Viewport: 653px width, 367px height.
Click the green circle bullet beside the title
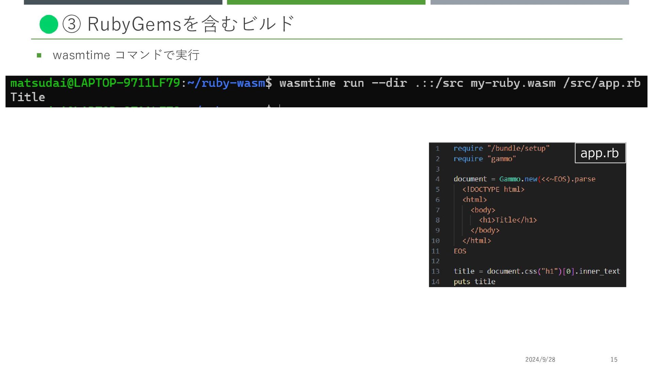[x=49, y=24]
